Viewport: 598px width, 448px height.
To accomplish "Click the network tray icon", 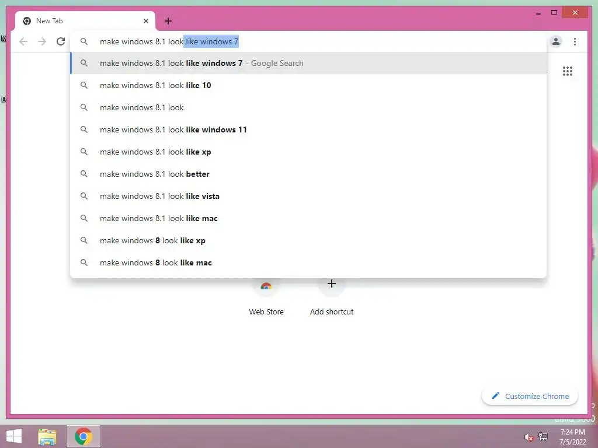I will coord(543,437).
